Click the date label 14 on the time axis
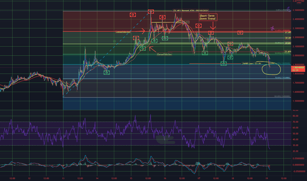Viewport: 307px width, 181px height. tap(97, 178)
